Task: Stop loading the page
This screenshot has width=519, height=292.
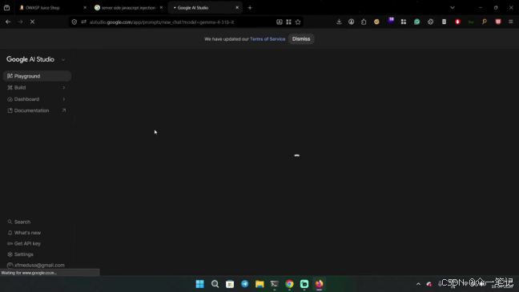Action: pyautogui.click(x=32, y=22)
